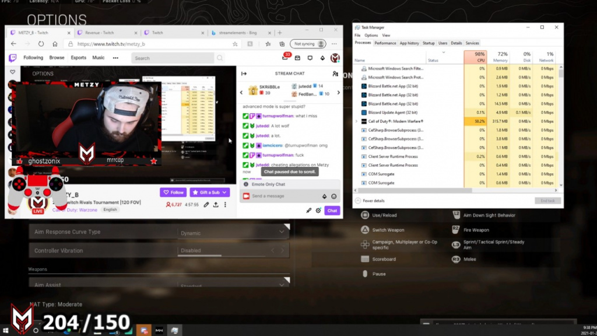This screenshot has height=336, width=597.
Task: Expand Gift a Sub dropdown arrow
Action: (x=224, y=192)
